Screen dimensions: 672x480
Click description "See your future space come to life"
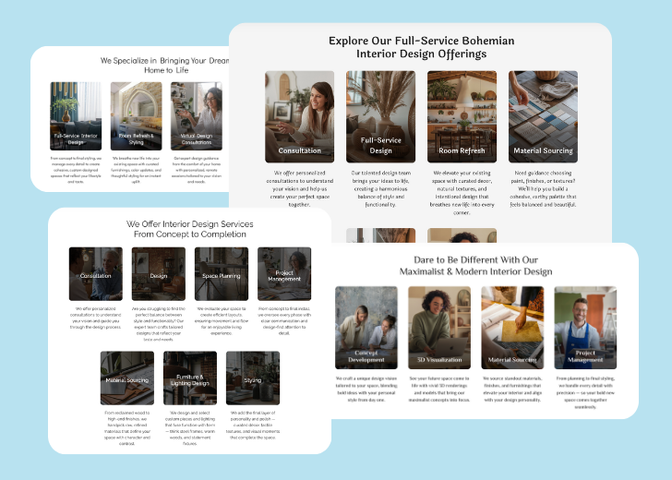click(x=439, y=389)
